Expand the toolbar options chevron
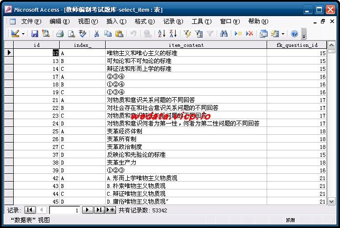Screen dimensions: 340x228 [x=304, y=34]
